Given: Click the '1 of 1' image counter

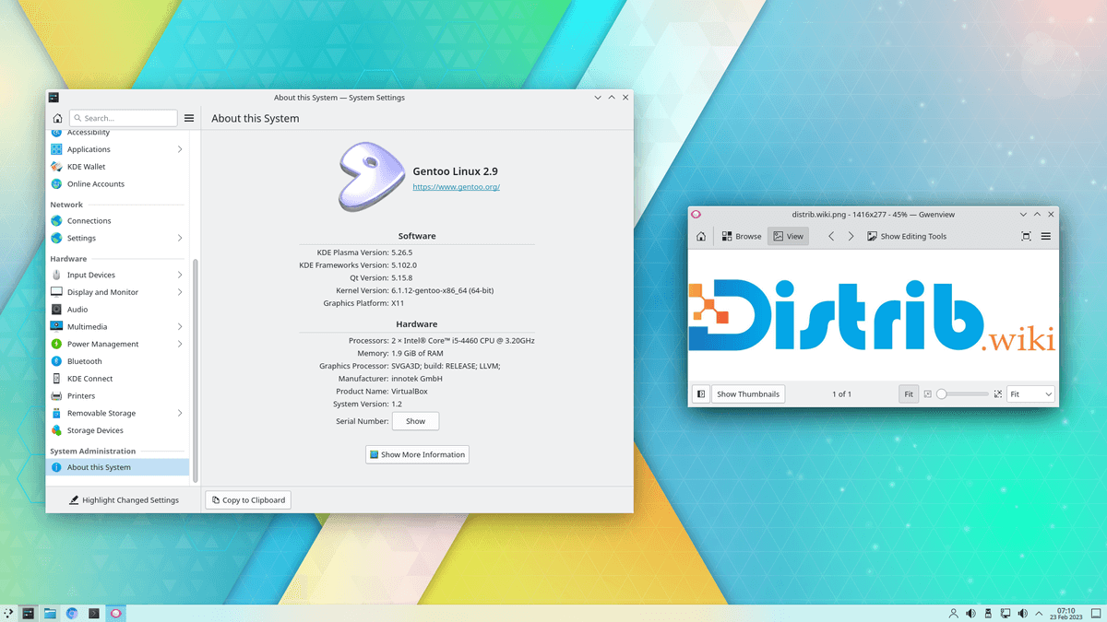Looking at the screenshot, I should point(841,394).
